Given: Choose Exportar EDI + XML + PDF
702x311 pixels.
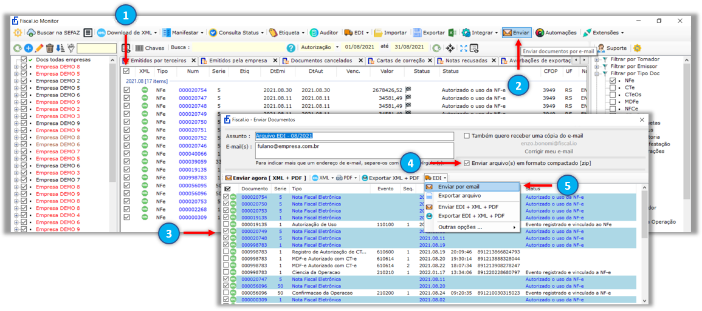Looking at the screenshot, I should (472, 216).
